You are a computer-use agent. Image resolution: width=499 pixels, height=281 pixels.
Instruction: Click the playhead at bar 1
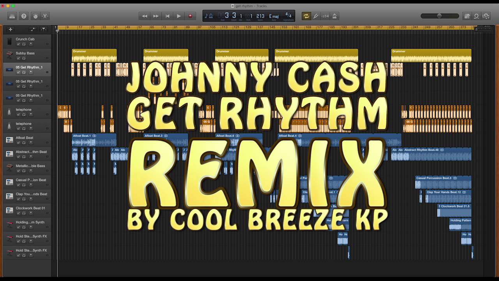coord(57,30)
